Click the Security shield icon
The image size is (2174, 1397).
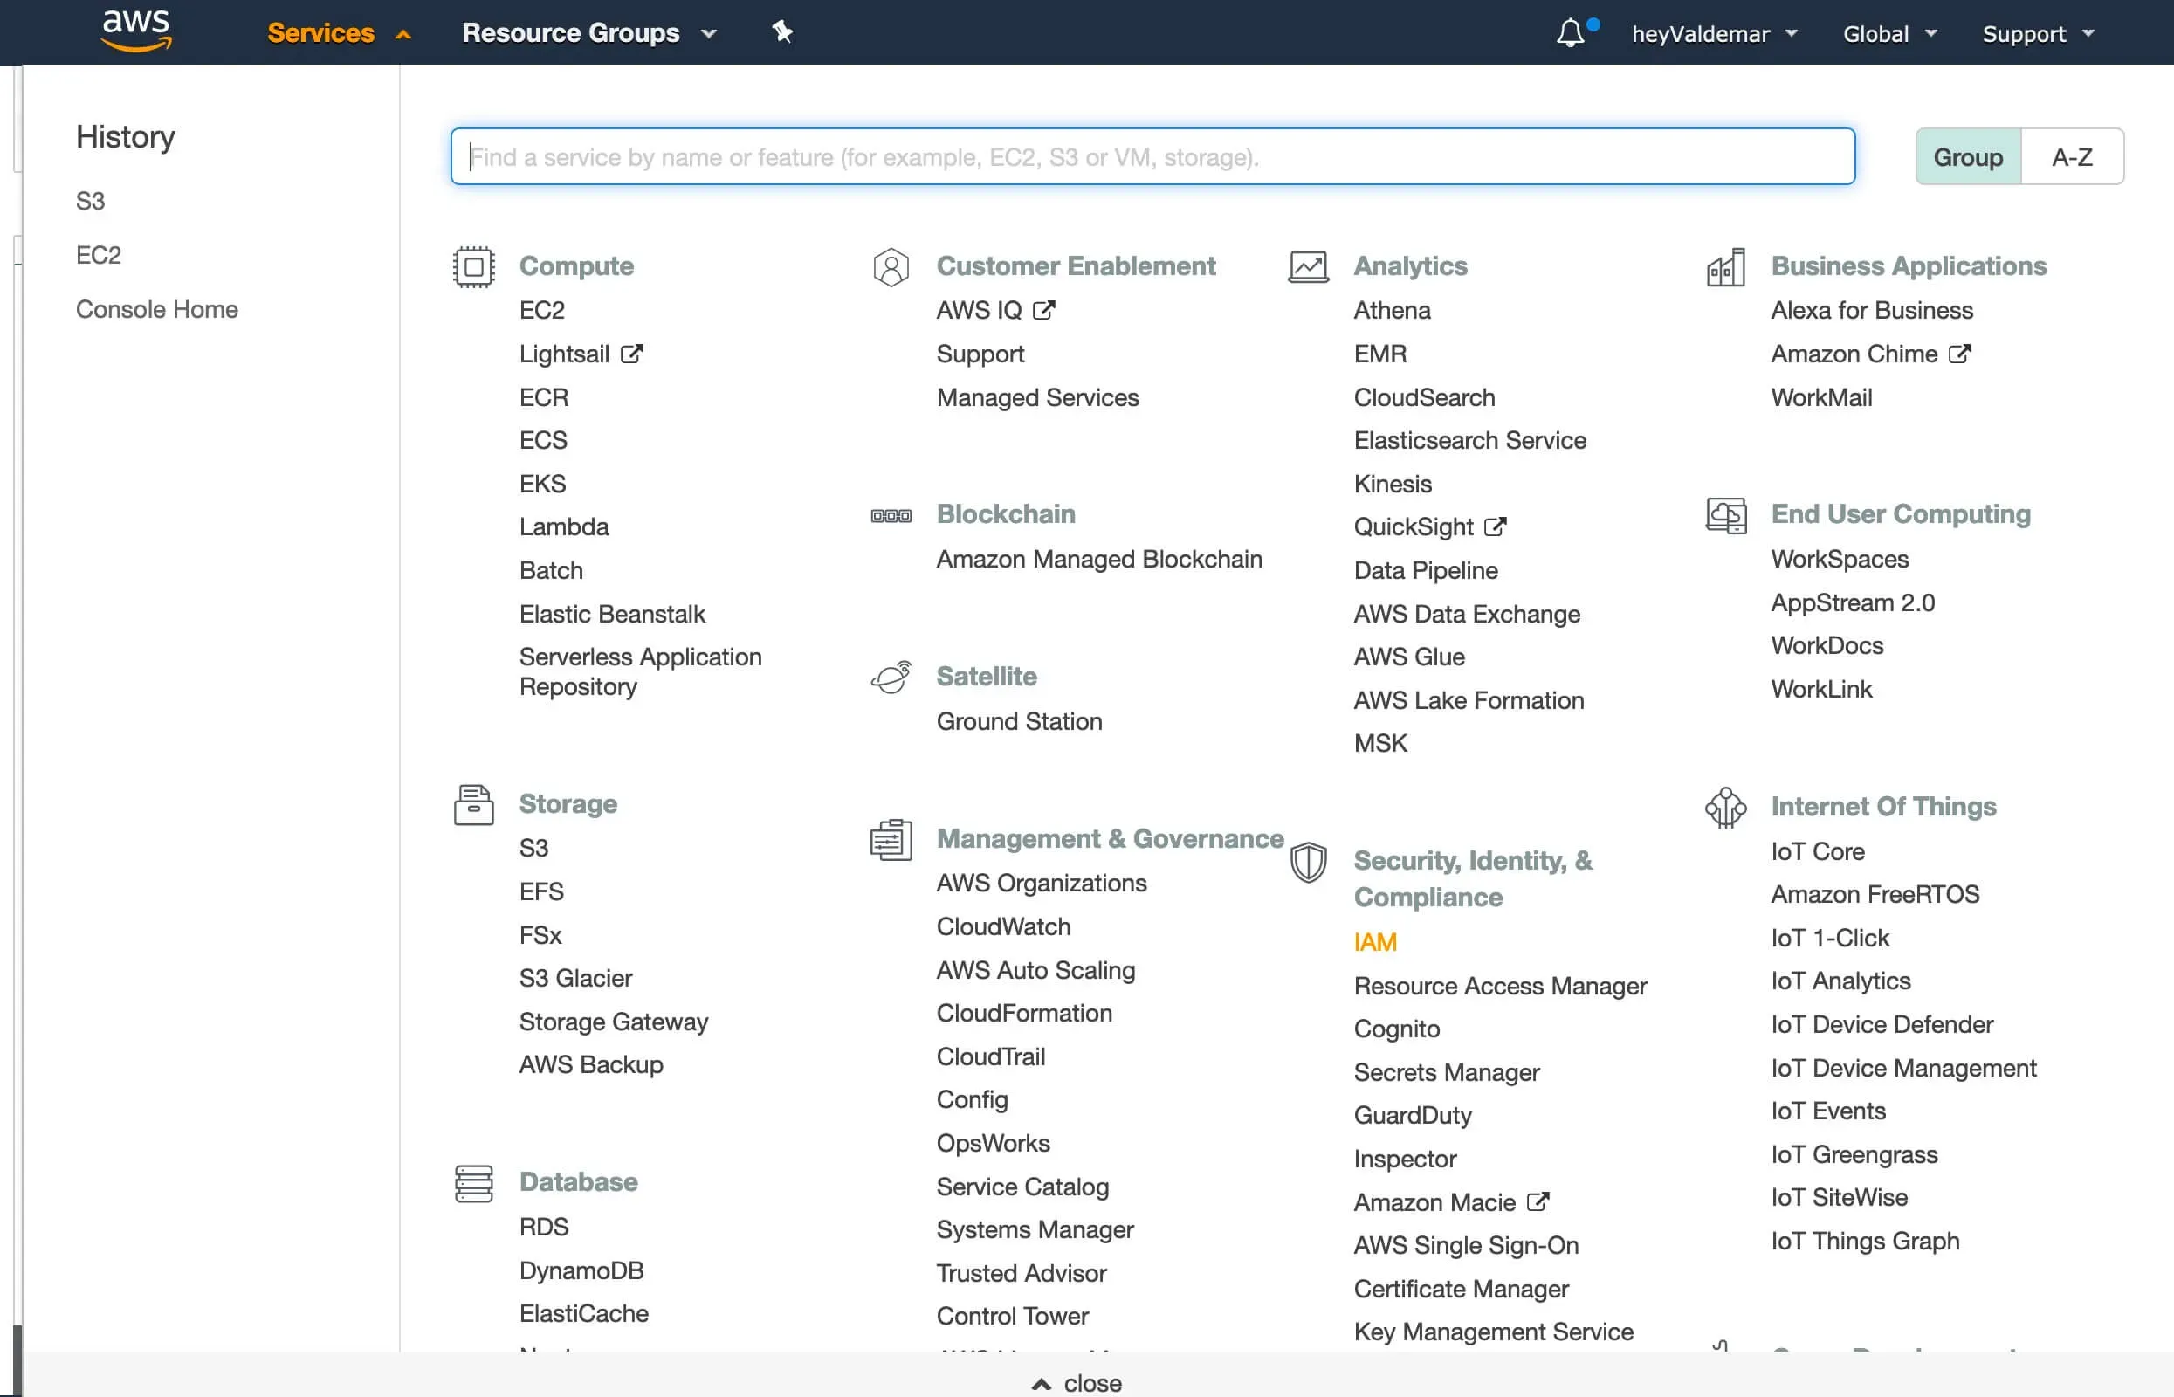pos(1308,862)
